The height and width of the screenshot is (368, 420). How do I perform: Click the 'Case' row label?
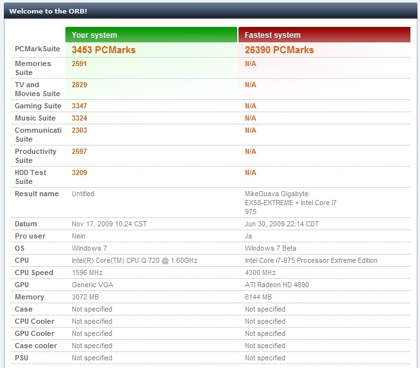(x=24, y=310)
